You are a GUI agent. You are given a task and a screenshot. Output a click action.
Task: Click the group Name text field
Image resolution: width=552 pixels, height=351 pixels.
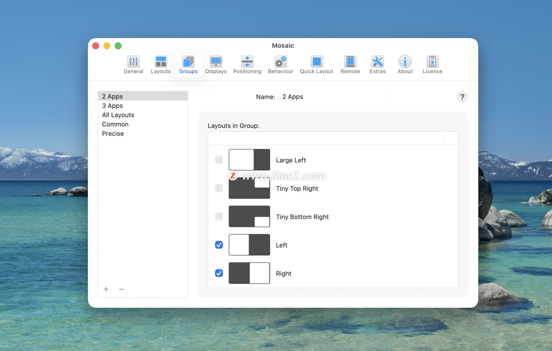(333, 97)
